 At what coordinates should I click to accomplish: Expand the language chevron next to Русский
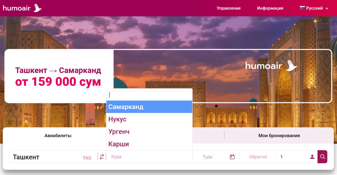coord(327,8)
